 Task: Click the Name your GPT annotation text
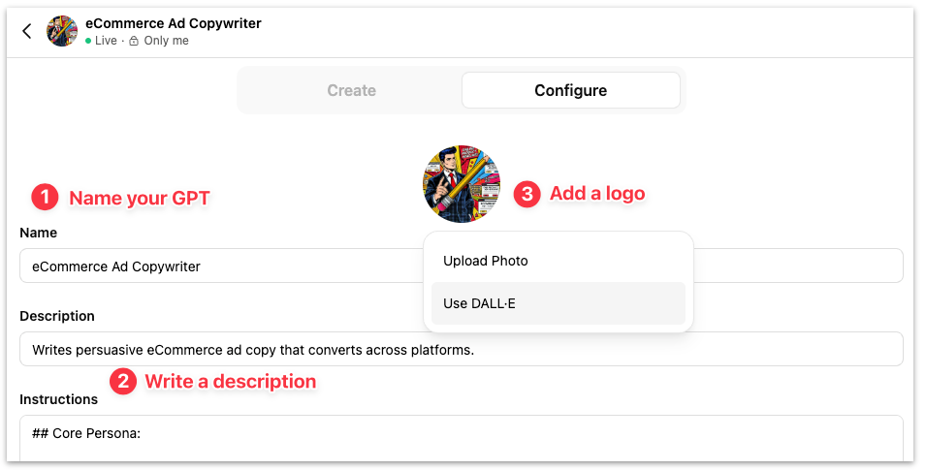point(140,199)
